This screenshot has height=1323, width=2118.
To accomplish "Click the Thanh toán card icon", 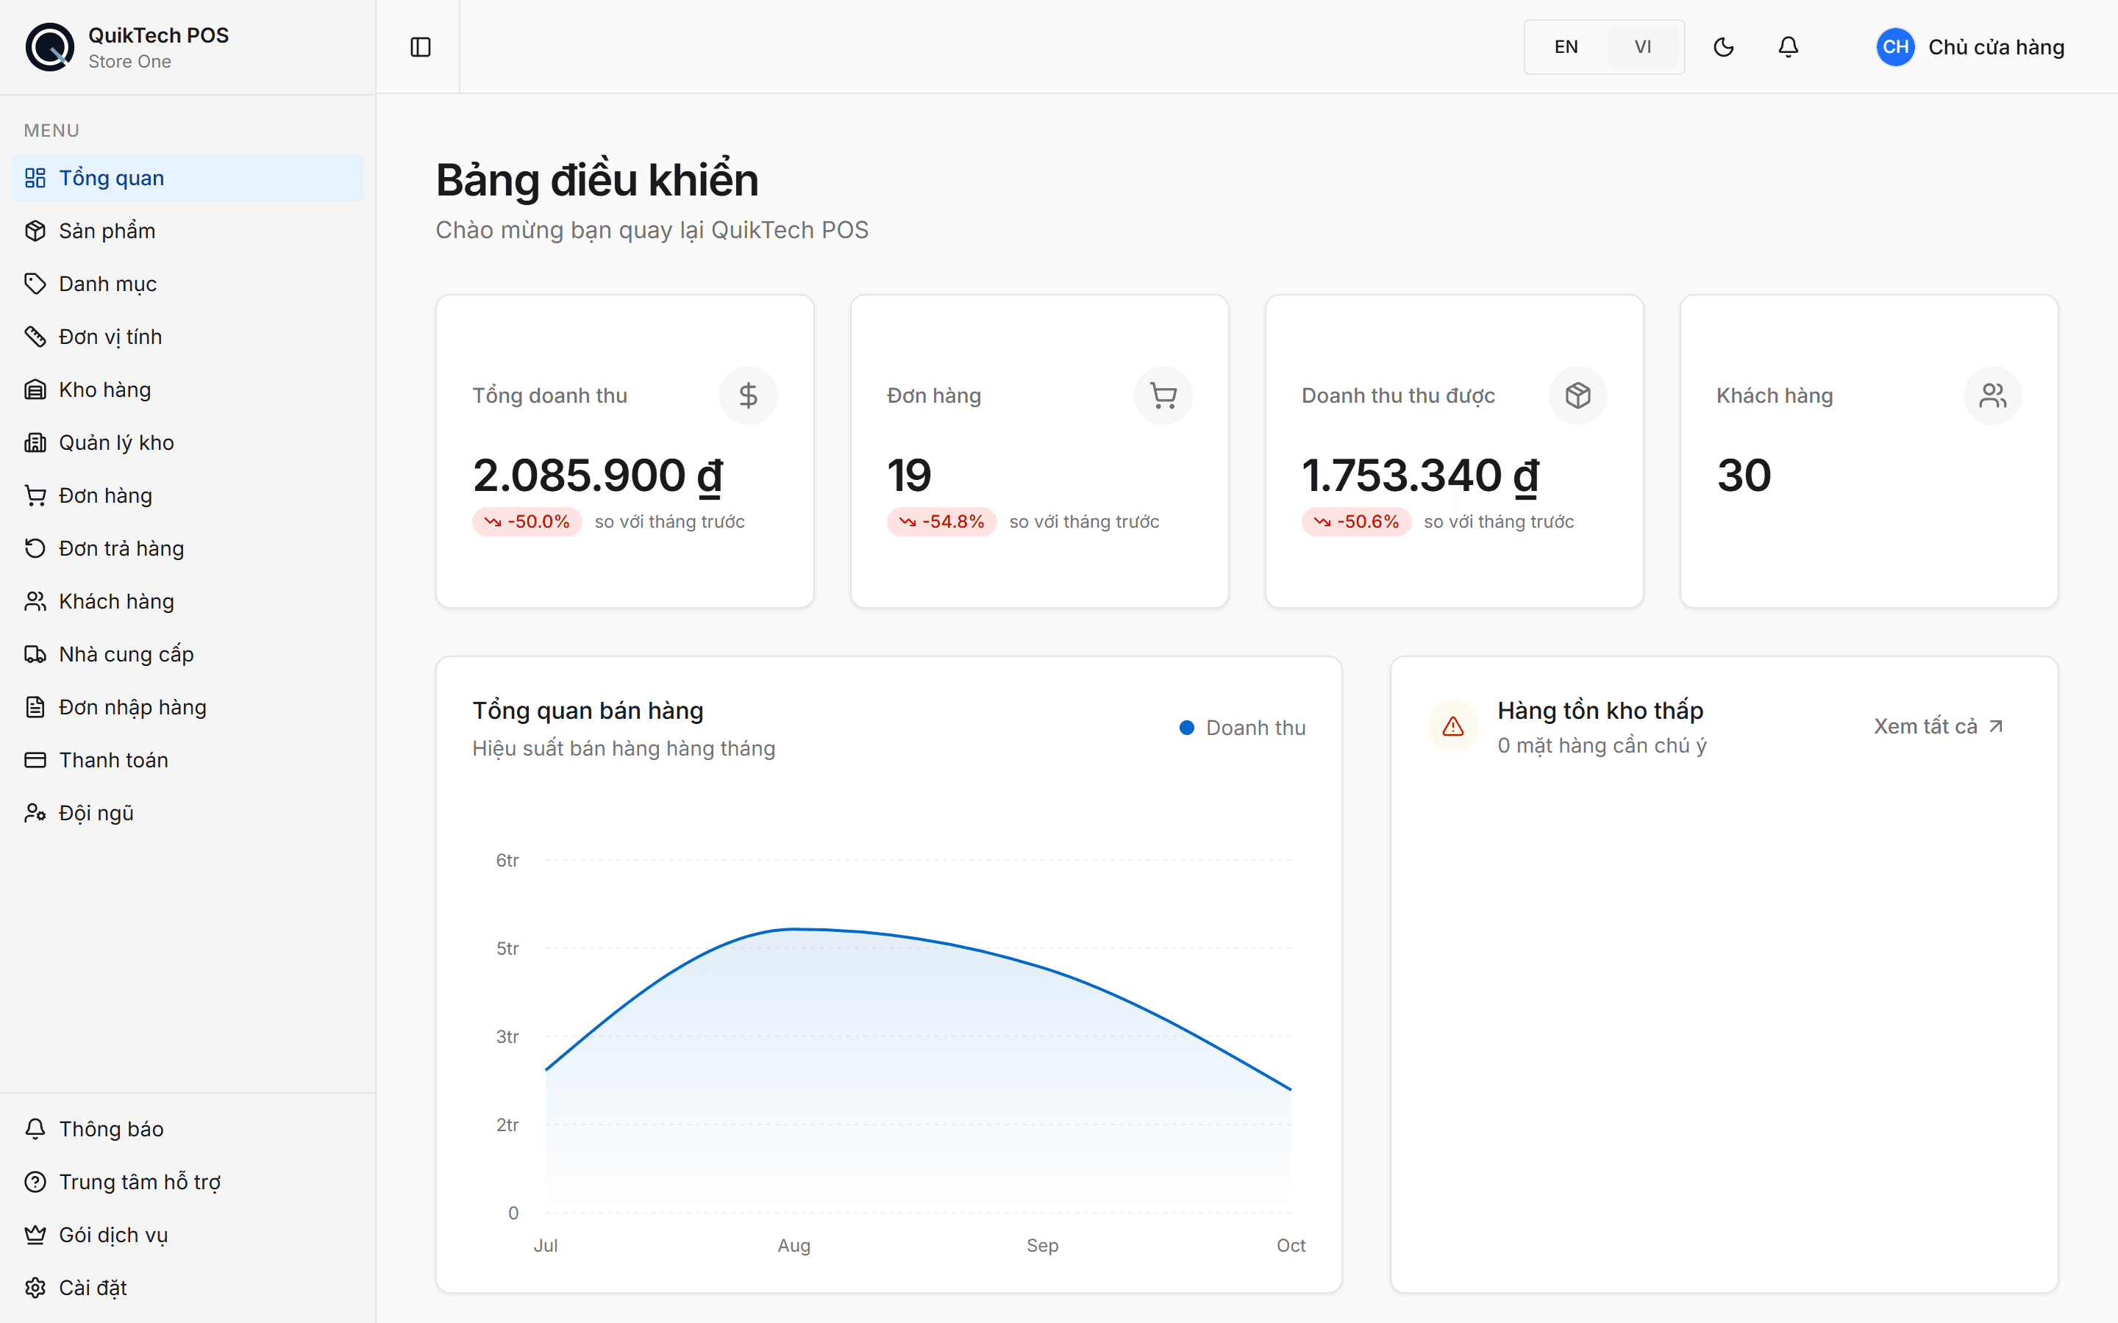I will (35, 761).
